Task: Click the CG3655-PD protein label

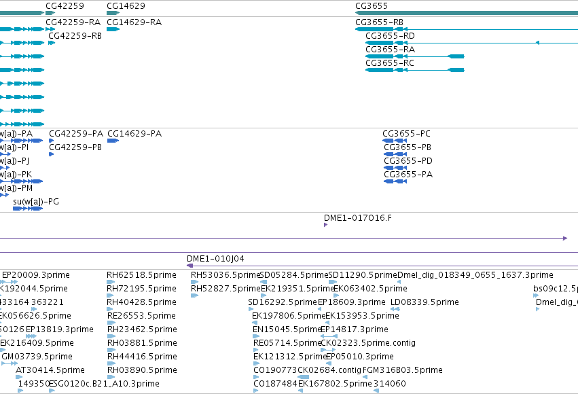Action: click(408, 161)
